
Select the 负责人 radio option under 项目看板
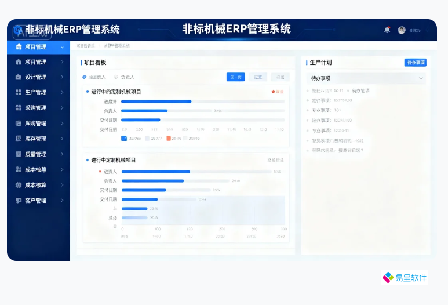[x=116, y=77]
